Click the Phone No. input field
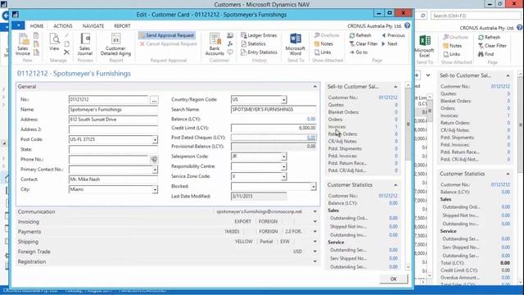 pyautogui.click(x=109, y=160)
